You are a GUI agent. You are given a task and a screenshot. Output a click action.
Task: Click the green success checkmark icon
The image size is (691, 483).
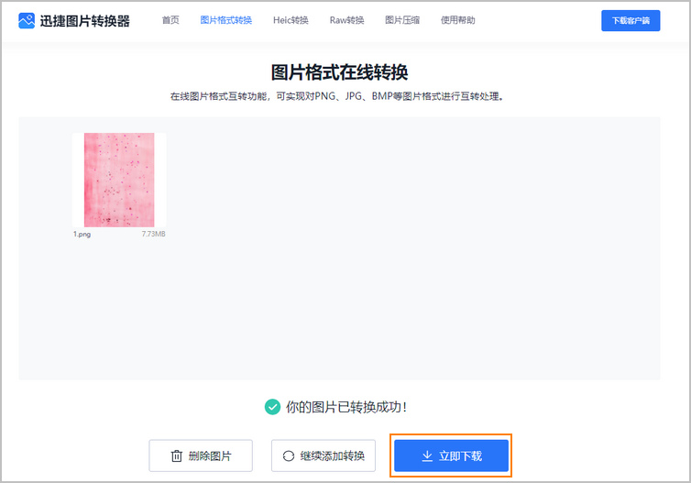(x=272, y=407)
